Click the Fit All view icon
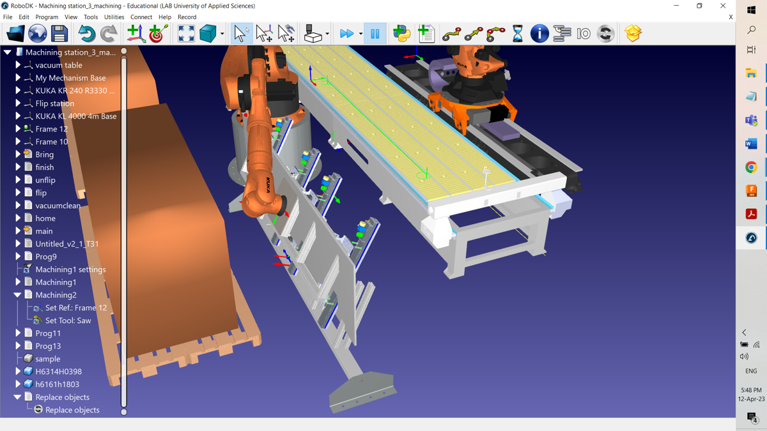 tap(186, 33)
